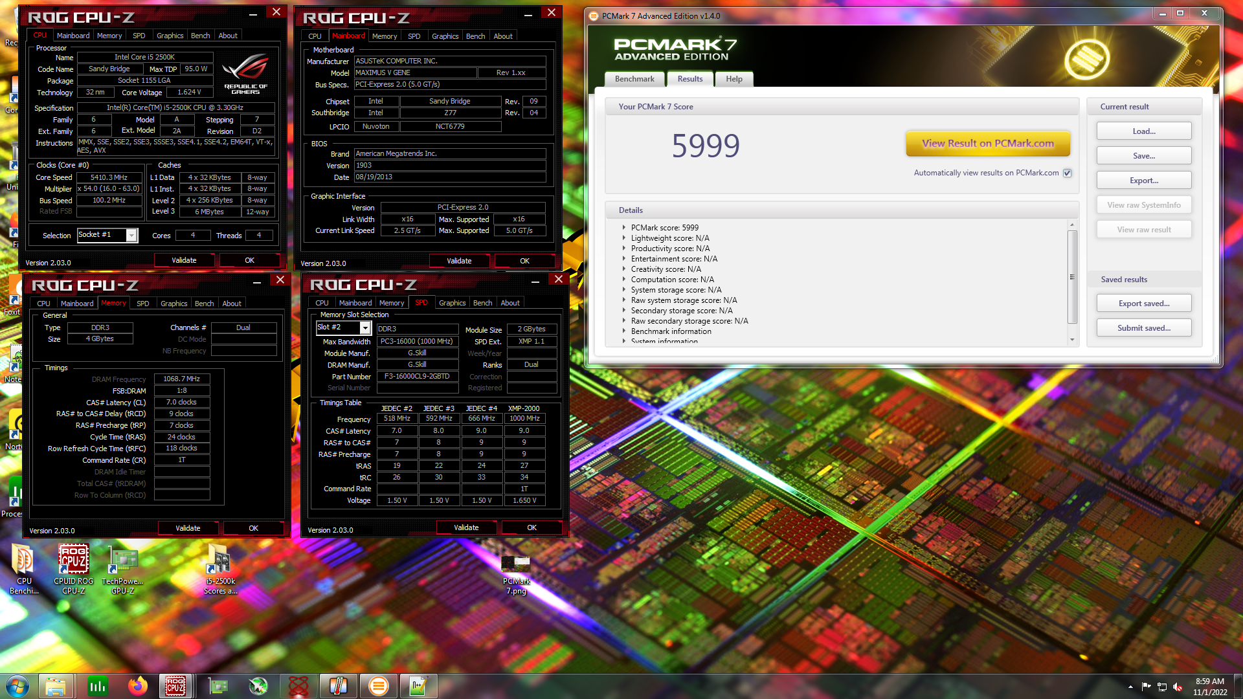
Task: Switch to Benchmark tab in PCMark 7
Action: (x=634, y=79)
